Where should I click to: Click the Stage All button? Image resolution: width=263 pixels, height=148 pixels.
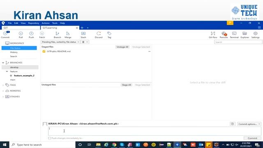pos(126,85)
